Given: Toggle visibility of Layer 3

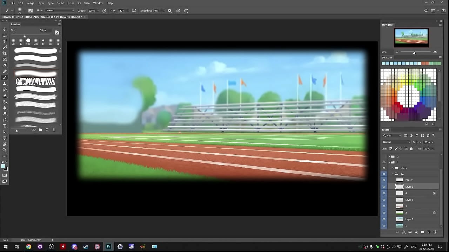Looking at the screenshot, I should (384, 187).
